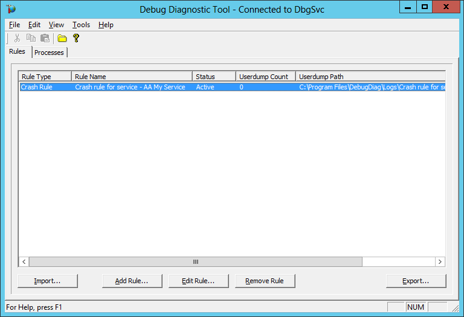Click the Paste clipboard toolbar icon

[45, 38]
